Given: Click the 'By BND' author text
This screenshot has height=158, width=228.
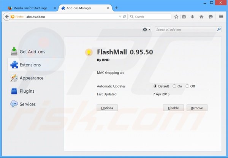Looking at the screenshot, I should coord(103,60).
